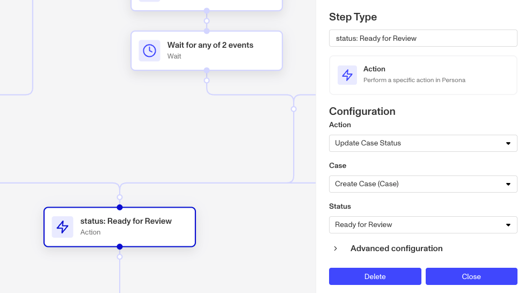
Task: Click the Action step type card
Action: tap(423, 75)
